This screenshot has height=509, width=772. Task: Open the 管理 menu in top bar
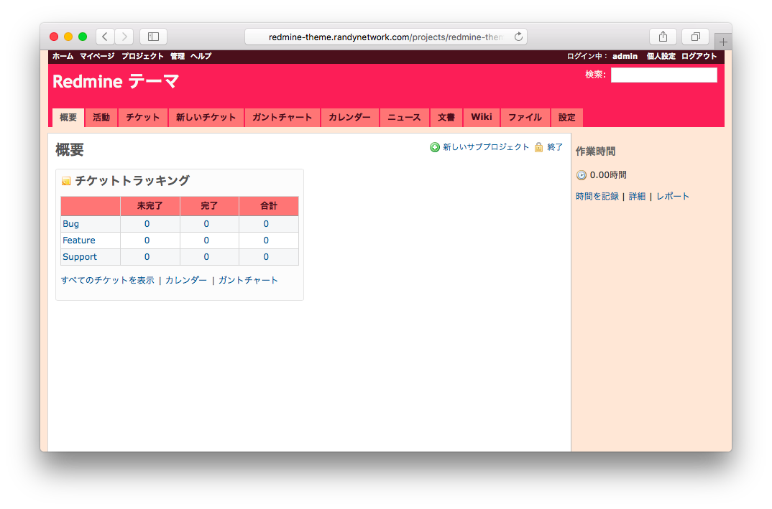pos(178,56)
